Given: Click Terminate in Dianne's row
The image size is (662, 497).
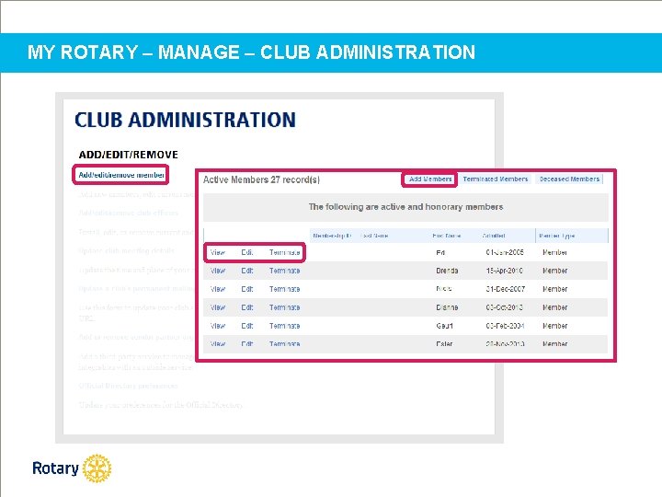Looking at the screenshot, I should 284,307.
